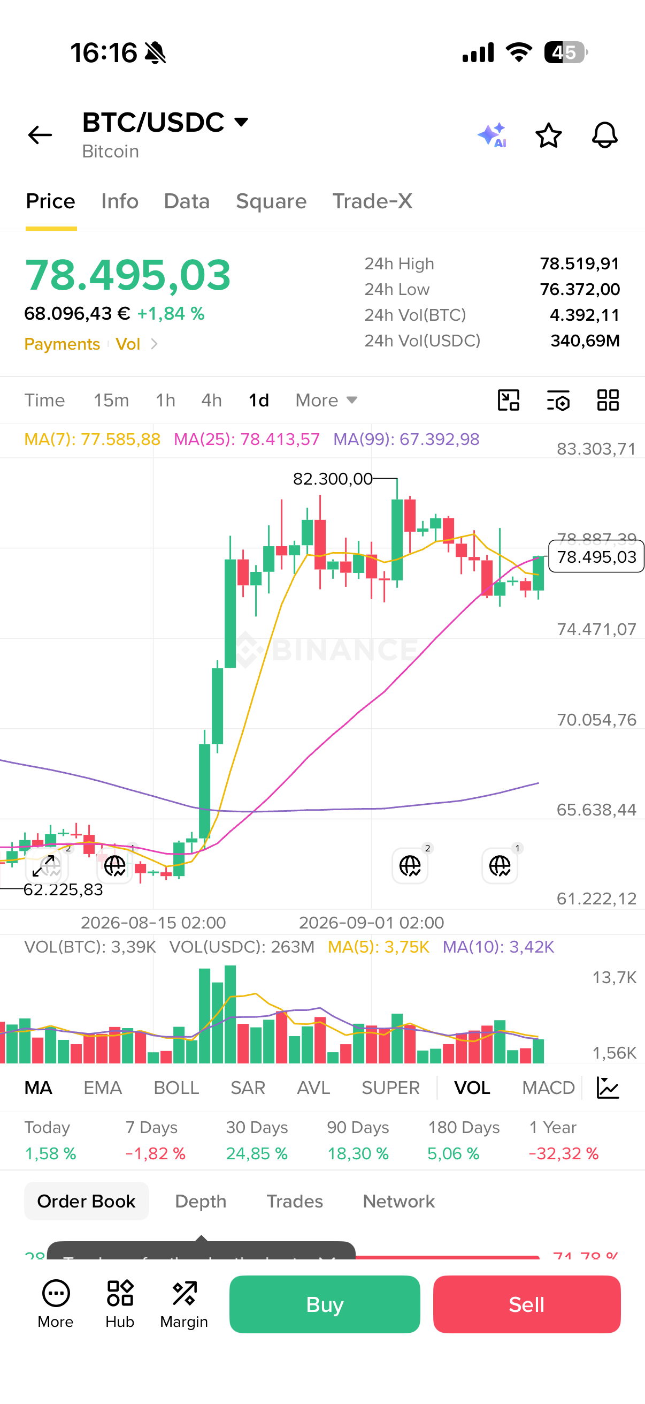
Task: Open the Vol chevron link
Action: (x=136, y=344)
